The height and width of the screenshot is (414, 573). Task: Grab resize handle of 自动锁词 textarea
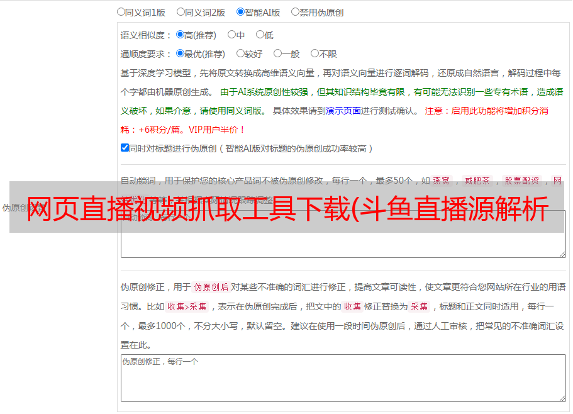562,254
